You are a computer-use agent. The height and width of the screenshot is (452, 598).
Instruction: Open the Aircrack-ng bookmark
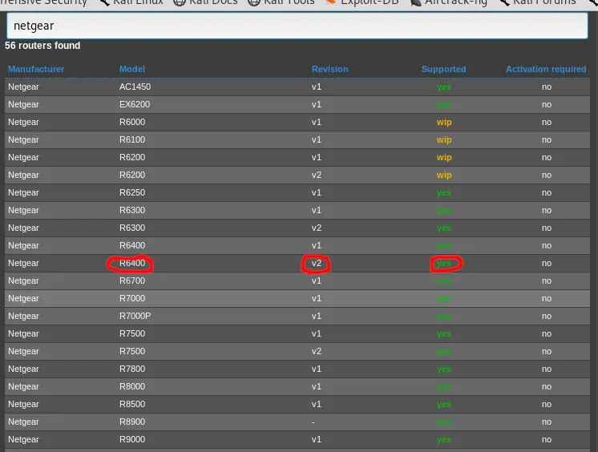pos(449,2)
